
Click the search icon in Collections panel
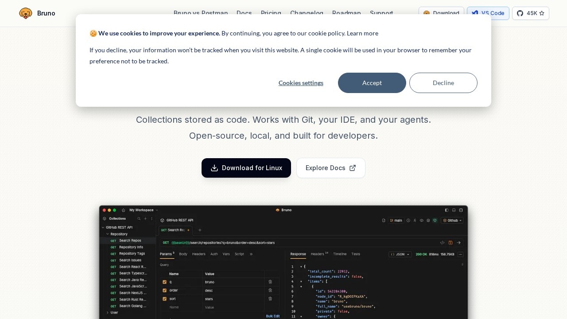139,218
